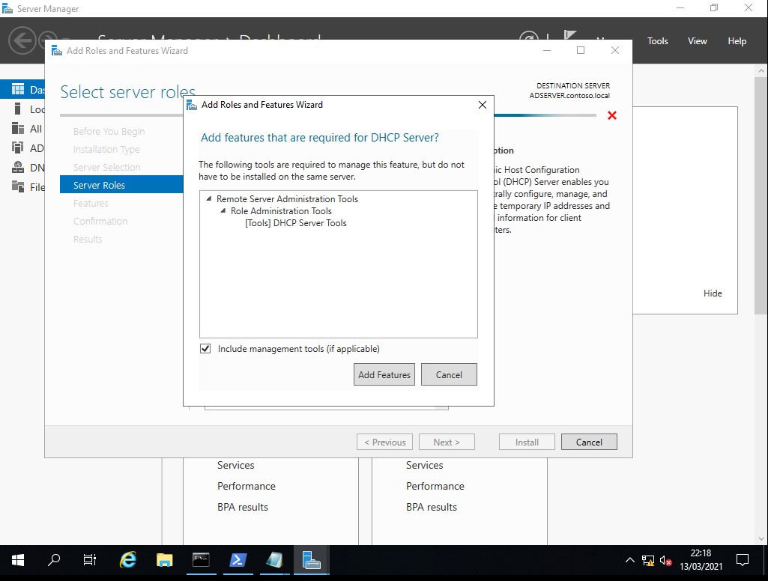Collapse Remote Server Administration Tools node
The image size is (768, 581).
click(x=208, y=200)
